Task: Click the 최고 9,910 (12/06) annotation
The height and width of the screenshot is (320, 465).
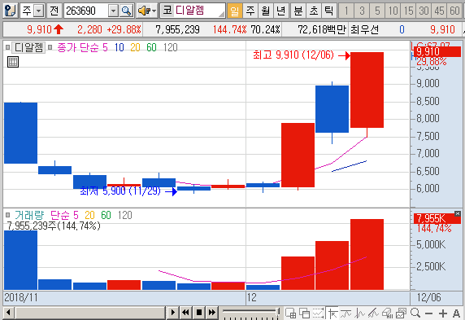Action: 293,55
